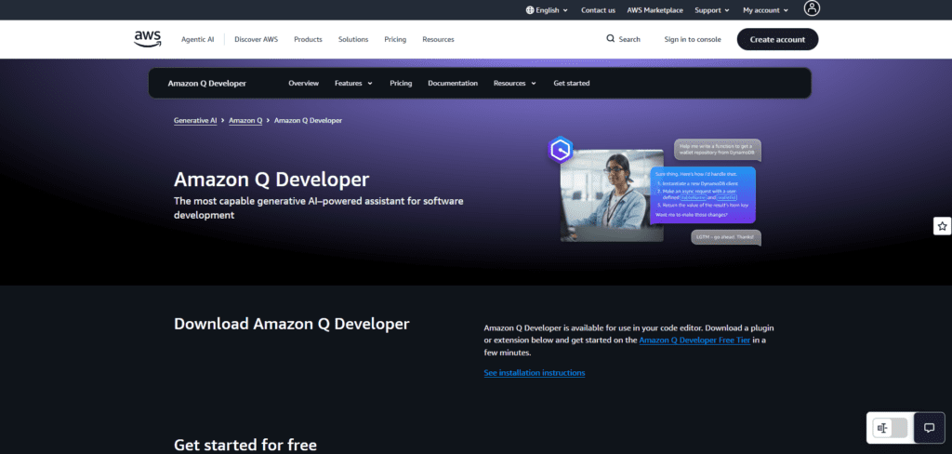Click the Download Amazon Q Developer heading
The image size is (952, 454).
(x=291, y=324)
